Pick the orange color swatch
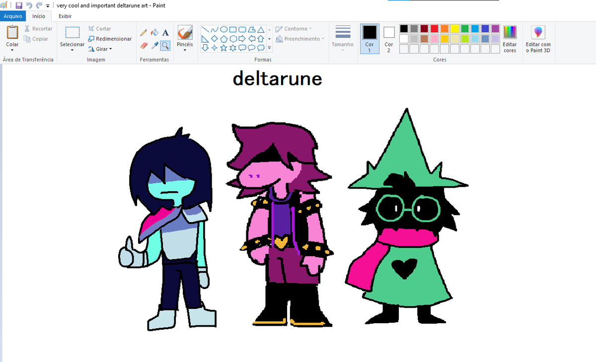 click(445, 29)
